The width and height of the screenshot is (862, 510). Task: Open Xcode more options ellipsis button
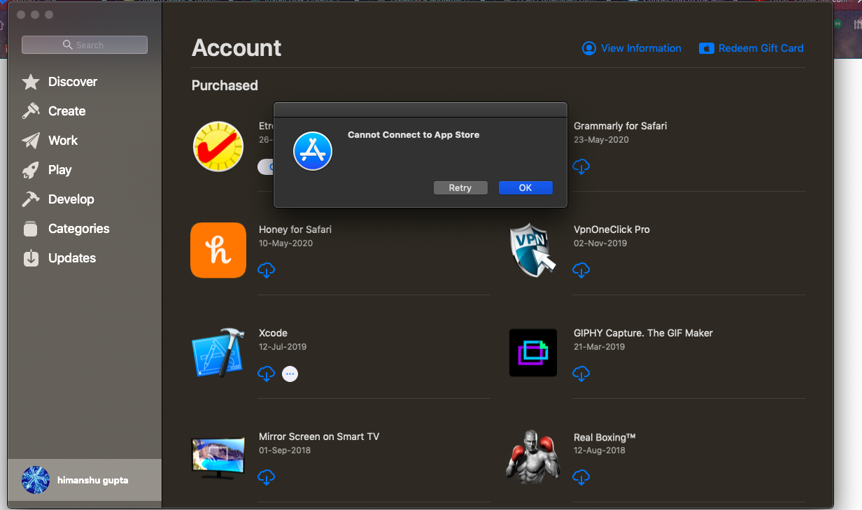click(x=290, y=374)
